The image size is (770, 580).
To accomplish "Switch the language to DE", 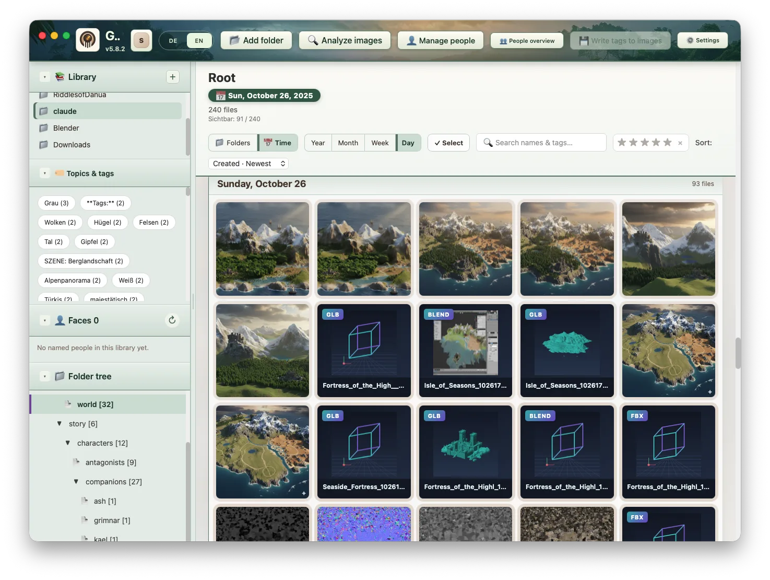I will point(173,41).
